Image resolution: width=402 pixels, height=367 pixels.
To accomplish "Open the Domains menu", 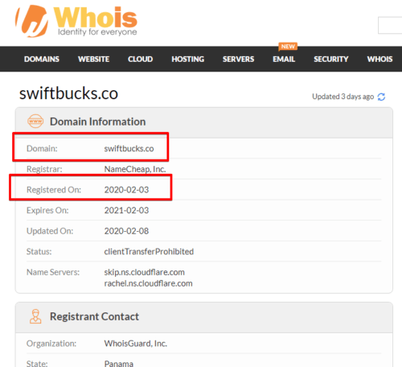I will (x=42, y=59).
